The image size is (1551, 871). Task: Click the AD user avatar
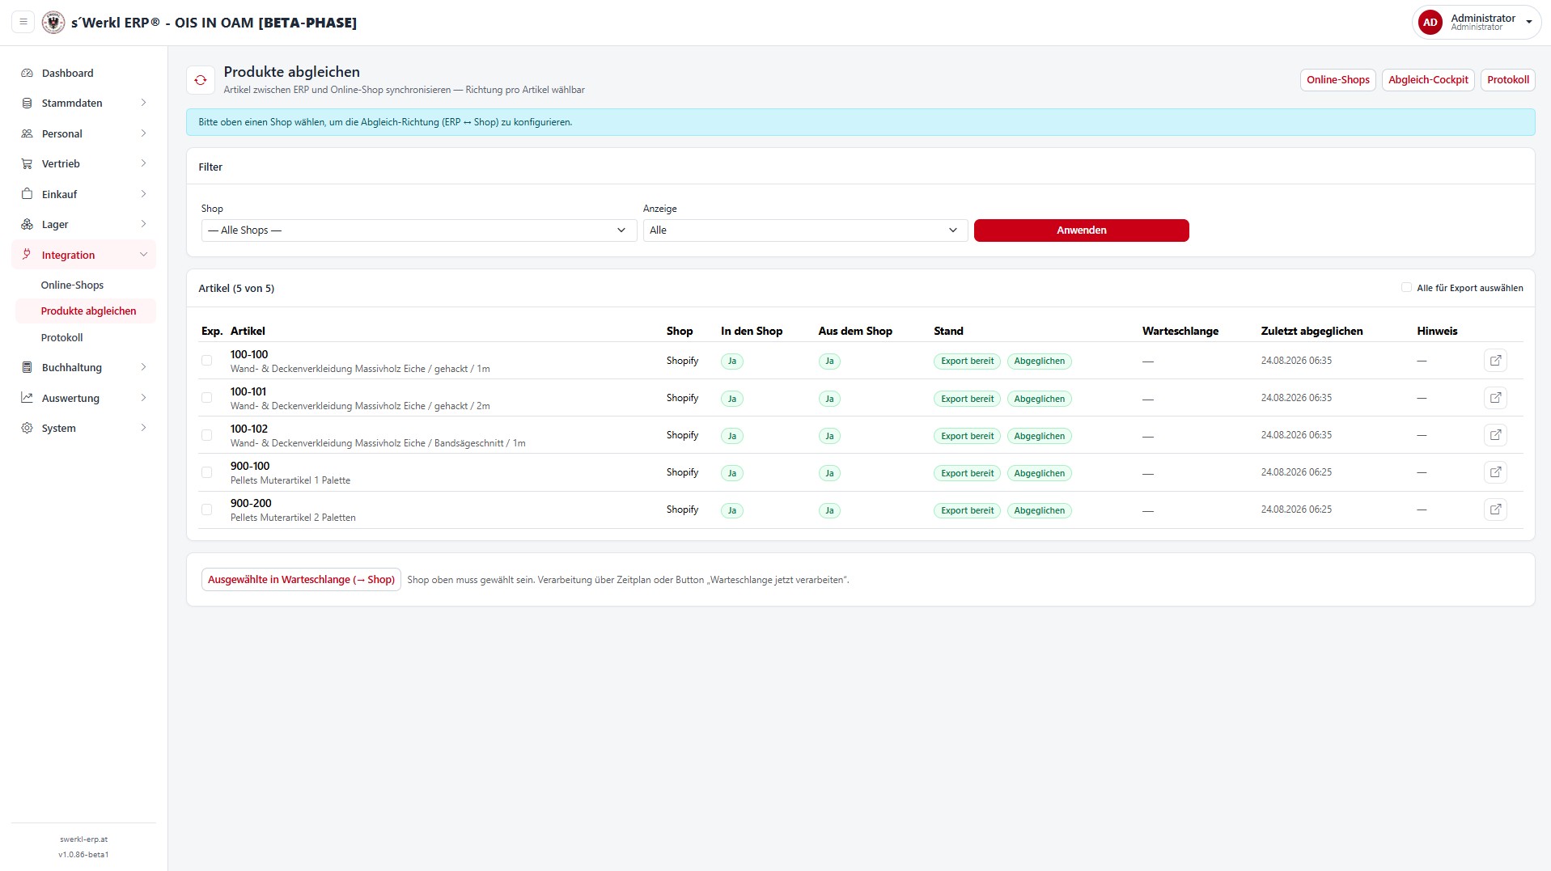point(1430,23)
